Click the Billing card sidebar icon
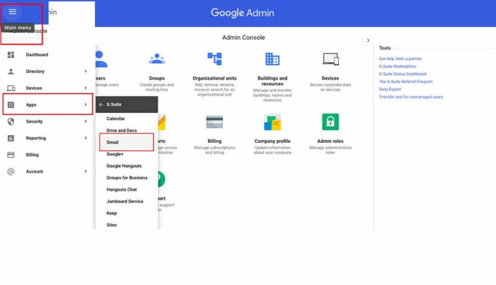Screen dimensions: 496x285 click(x=11, y=155)
